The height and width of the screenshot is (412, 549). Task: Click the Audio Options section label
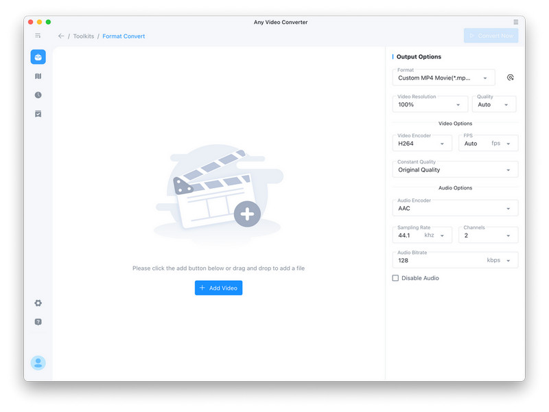point(455,188)
